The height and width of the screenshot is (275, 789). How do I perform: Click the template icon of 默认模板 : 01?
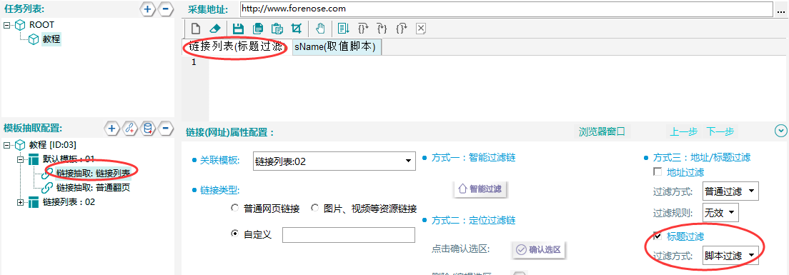(34, 159)
